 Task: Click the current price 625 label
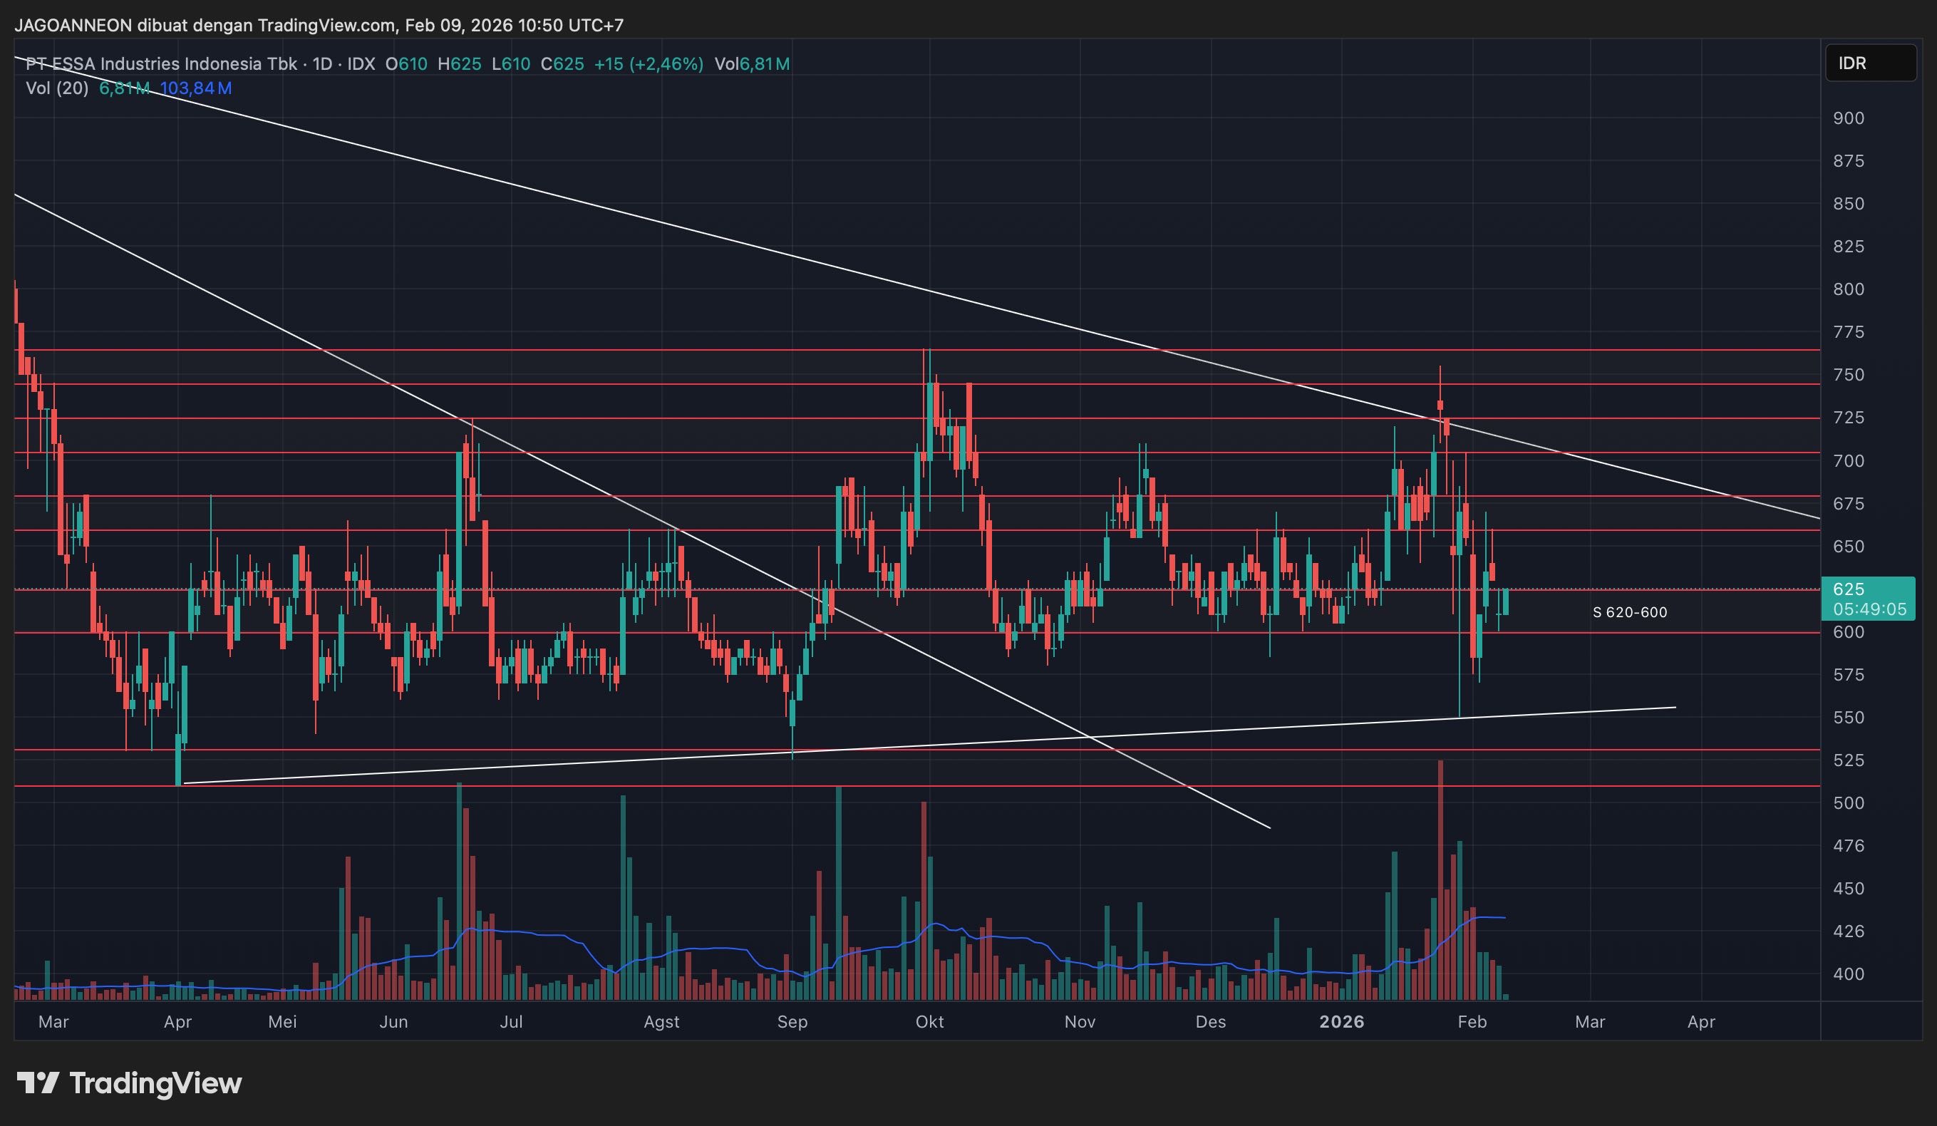[1848, 589]
